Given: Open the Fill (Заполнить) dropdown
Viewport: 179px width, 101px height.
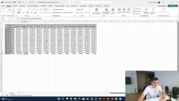Looking at the screenshot, I should click(137, 11).
